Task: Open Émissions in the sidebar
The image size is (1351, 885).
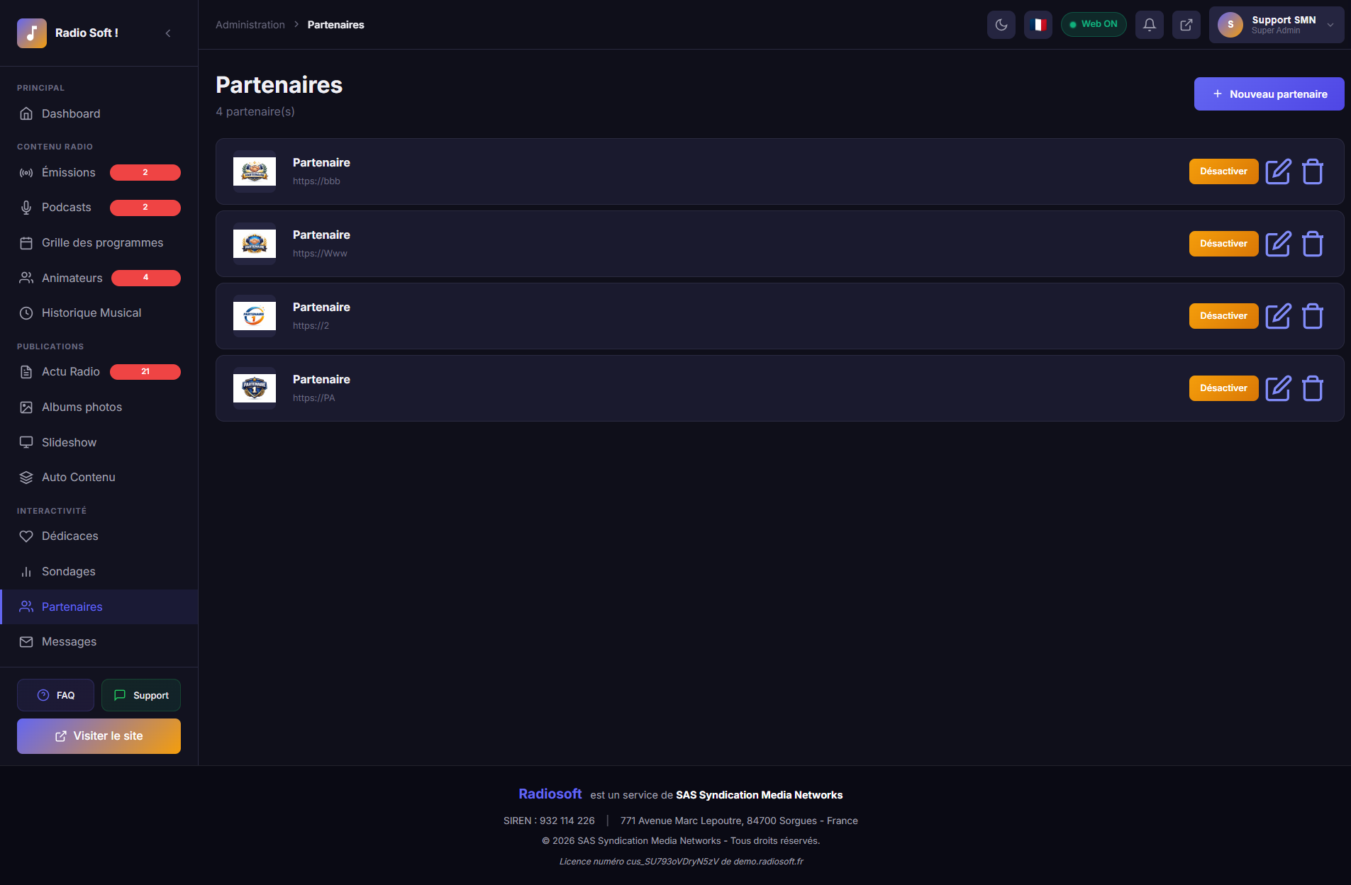Action: point(69,173)
